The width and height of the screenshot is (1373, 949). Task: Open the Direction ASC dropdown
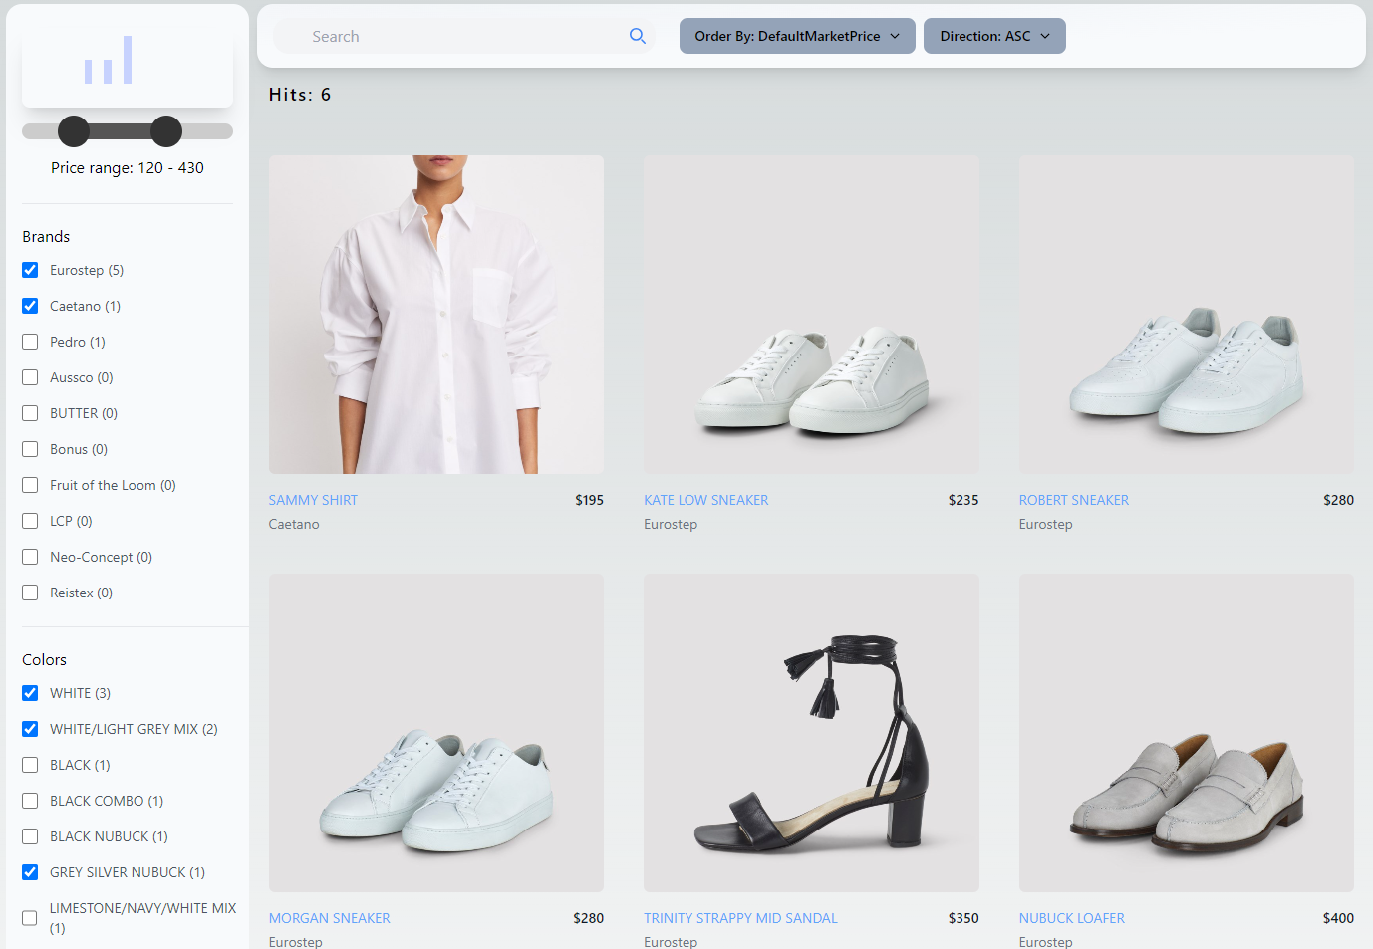(x=993, y=36)
